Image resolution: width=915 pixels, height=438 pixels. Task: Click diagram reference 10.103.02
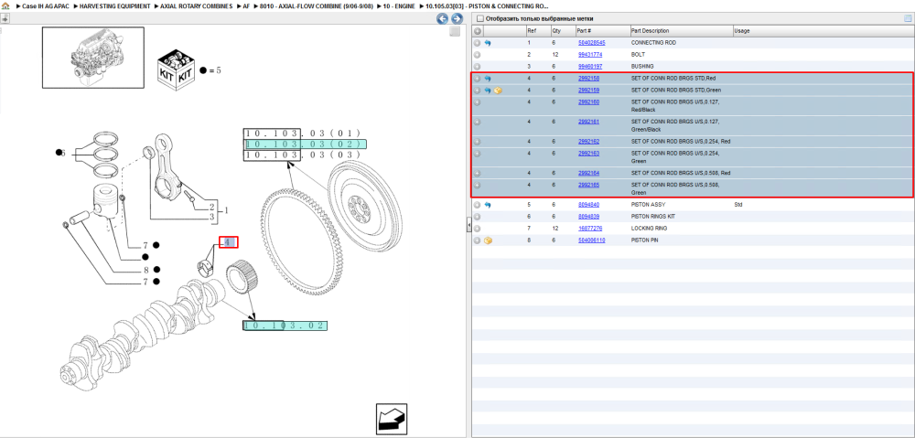click(x=285, y=326)
